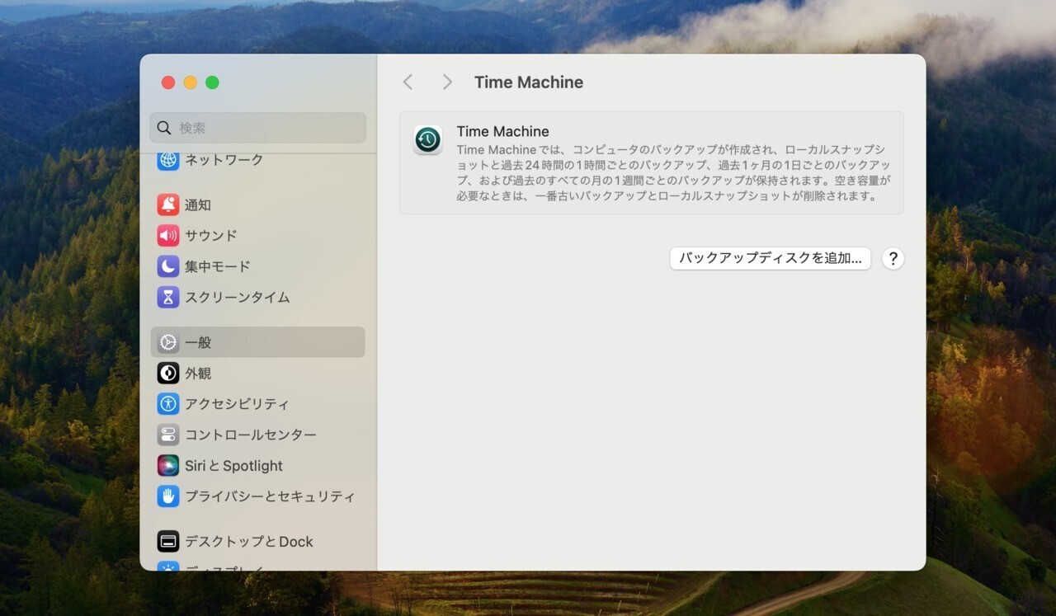1056x616 pixels.
Task: Open help with the question mark button
Action: 893,258
